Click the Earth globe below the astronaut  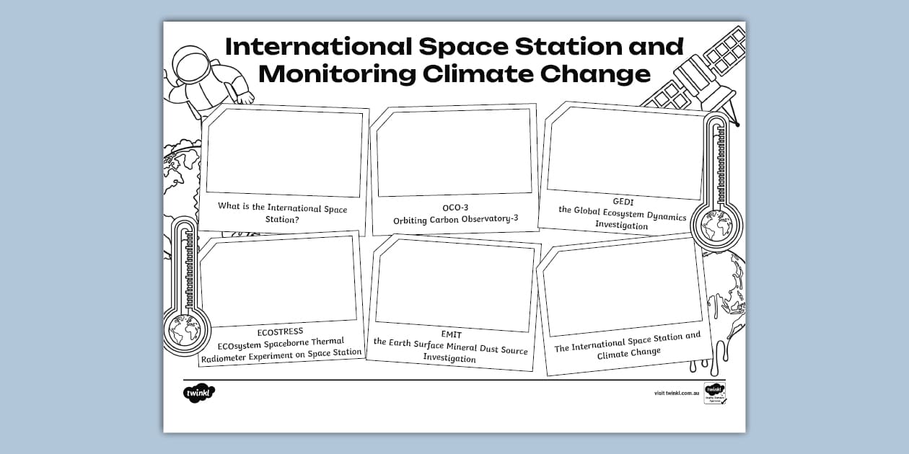coord(180,173)
